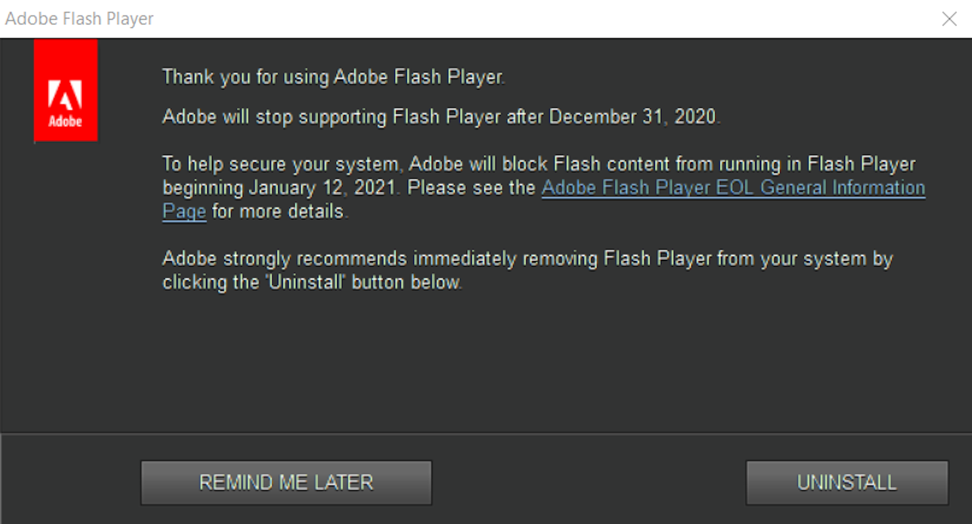
Task: Click the white 'A' mark in the logo
Action: (65, 94)
